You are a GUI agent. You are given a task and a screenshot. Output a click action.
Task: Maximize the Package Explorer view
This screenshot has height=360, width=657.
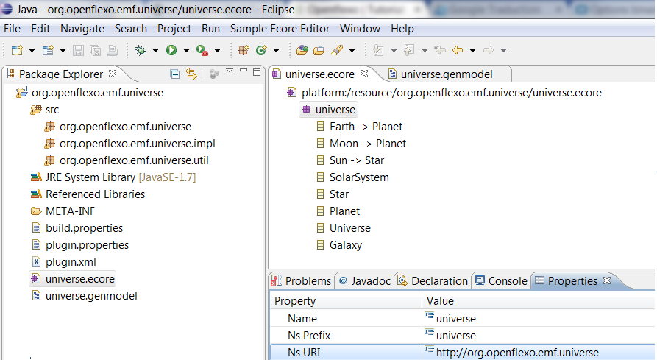[x=257, y=72]
